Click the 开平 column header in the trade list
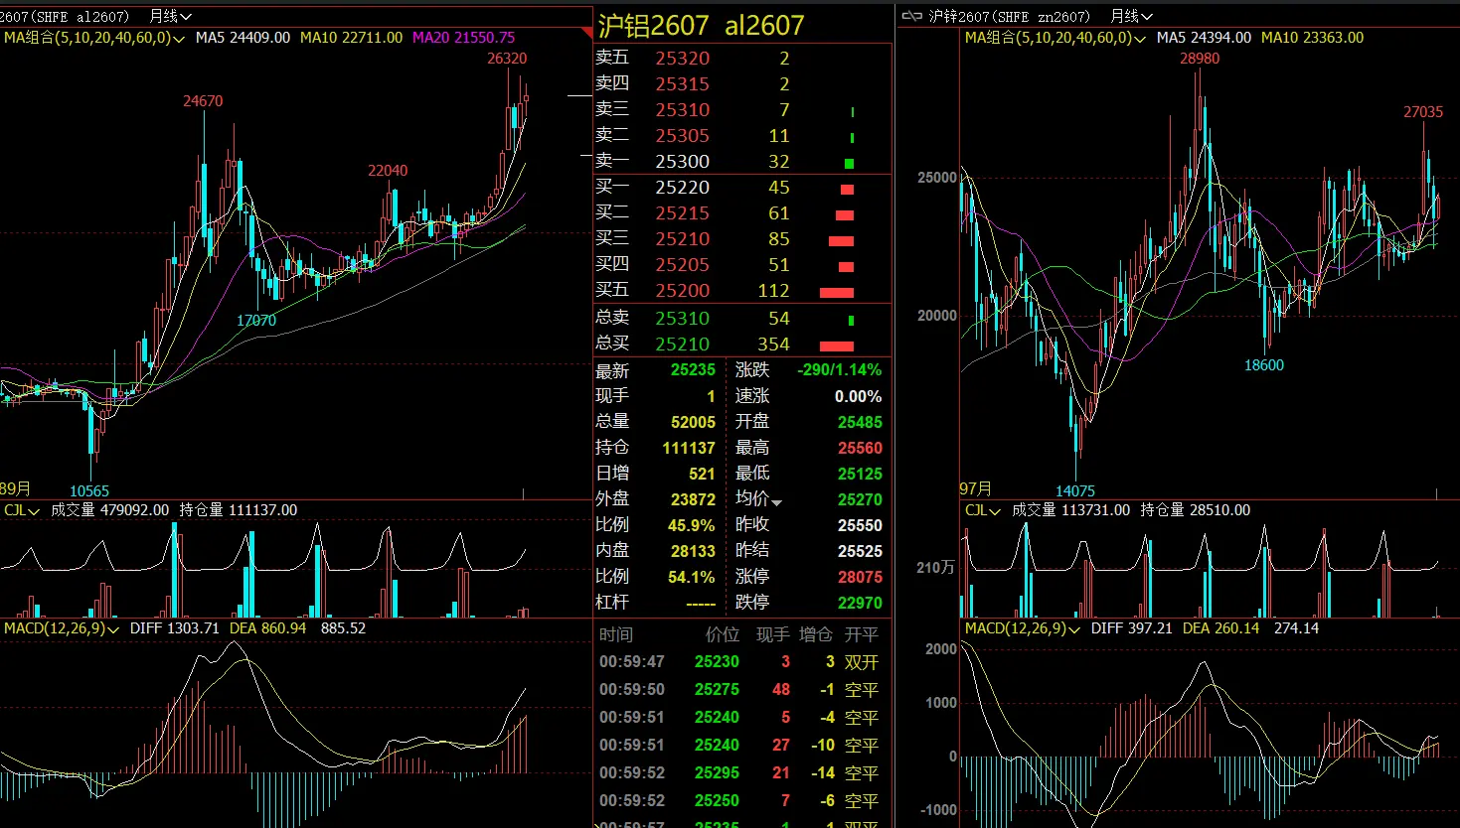1460x828 pixels. coord(861,634)
